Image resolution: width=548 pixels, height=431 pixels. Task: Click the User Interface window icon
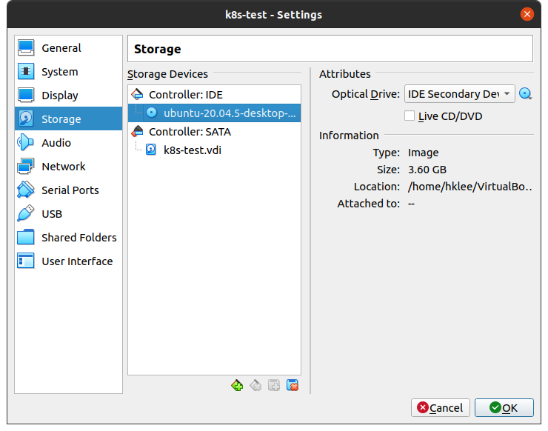tap(26, 261)
